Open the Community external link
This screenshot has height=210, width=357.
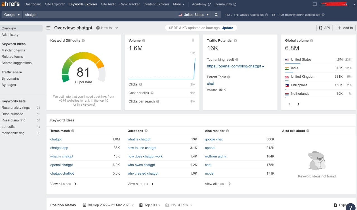(x=225, y=4)
